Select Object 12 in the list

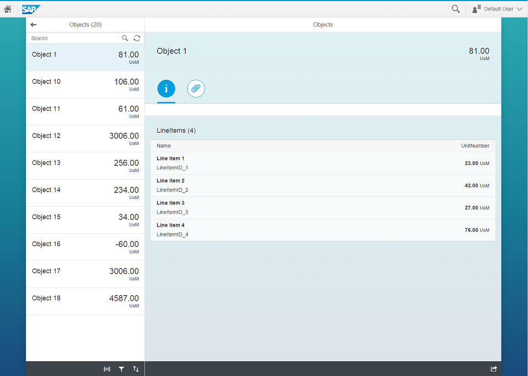click(x=85, y=139)
